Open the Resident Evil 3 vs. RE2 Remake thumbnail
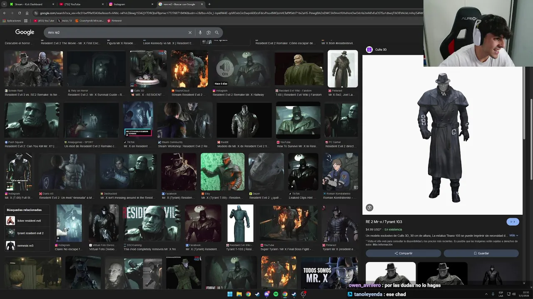Screen dimensions: 533x299 [x=33, y=69]
